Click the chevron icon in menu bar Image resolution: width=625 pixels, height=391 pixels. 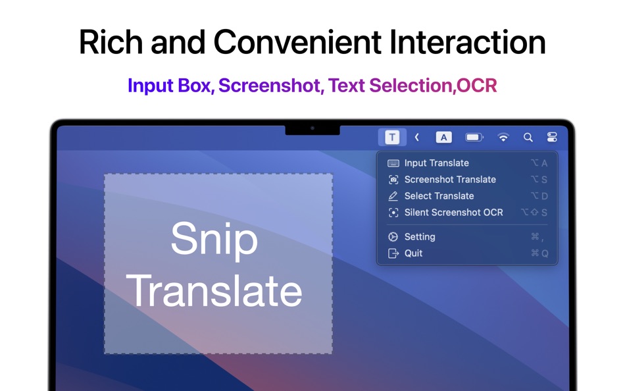click(417, 138)
